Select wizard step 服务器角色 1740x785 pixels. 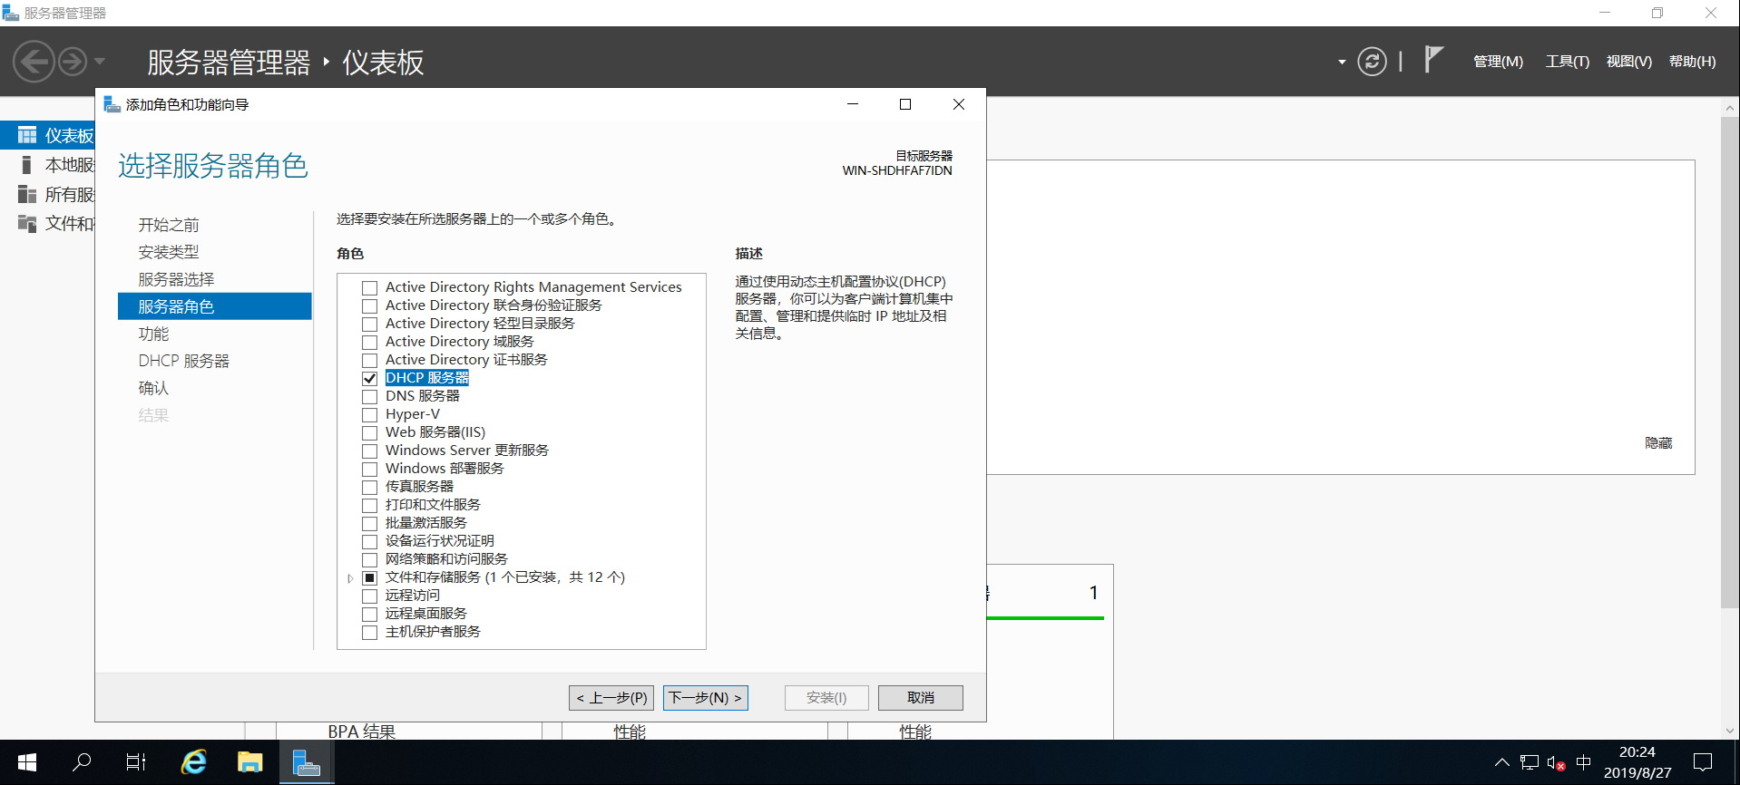coord(214,306)
